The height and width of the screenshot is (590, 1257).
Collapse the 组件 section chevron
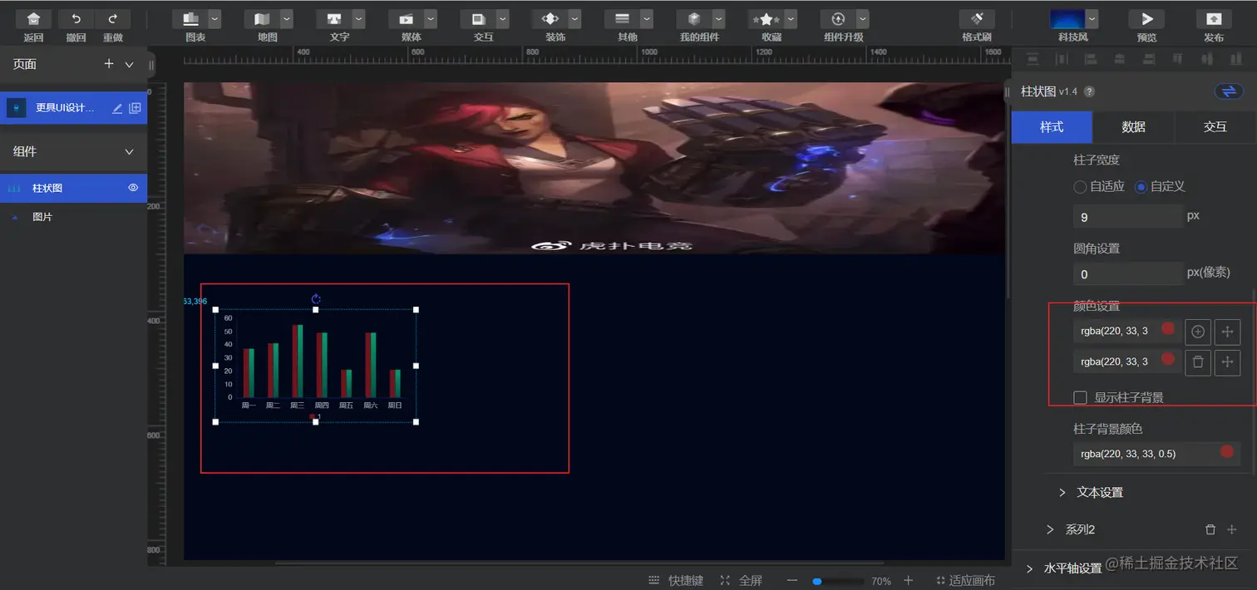129,151
